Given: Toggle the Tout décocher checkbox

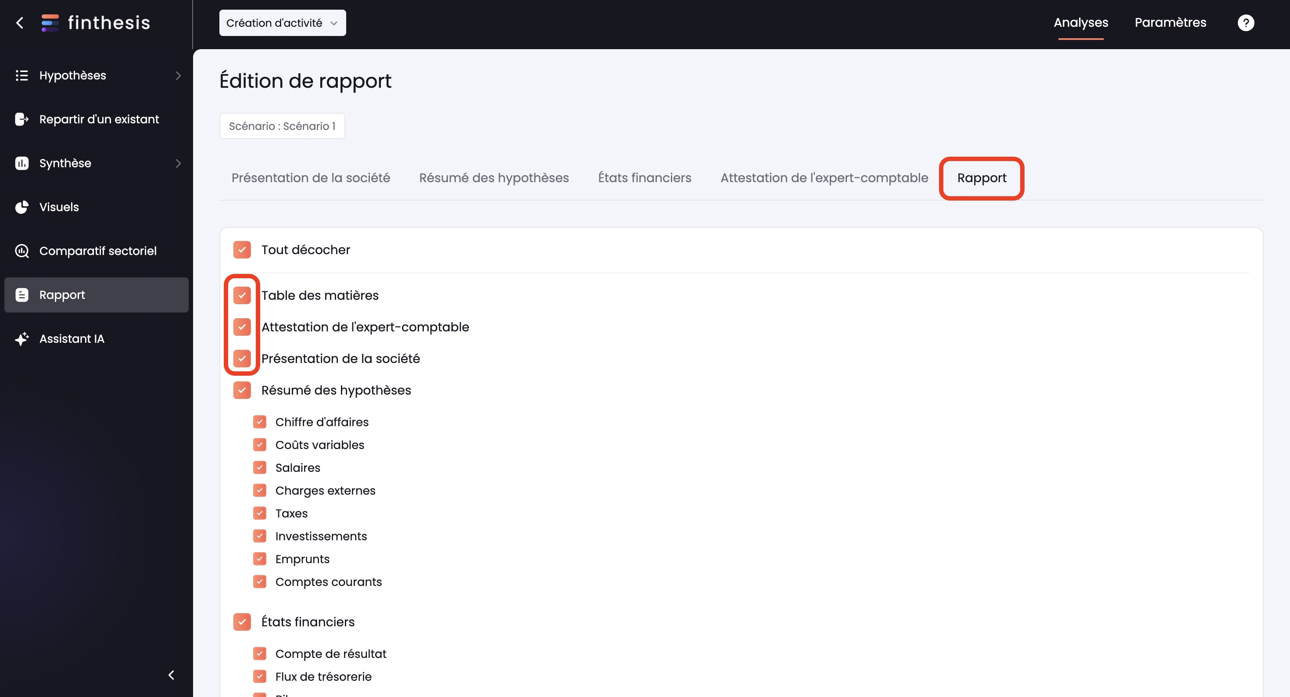Looking at the screenshot, I should 242,250.
